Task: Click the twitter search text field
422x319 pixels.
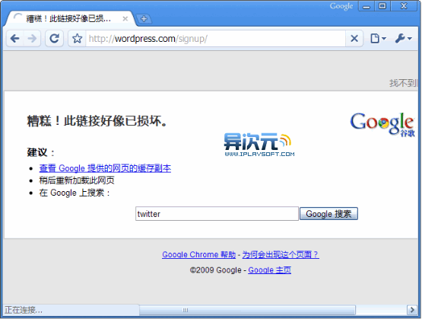Action: [x=217, y=214]
